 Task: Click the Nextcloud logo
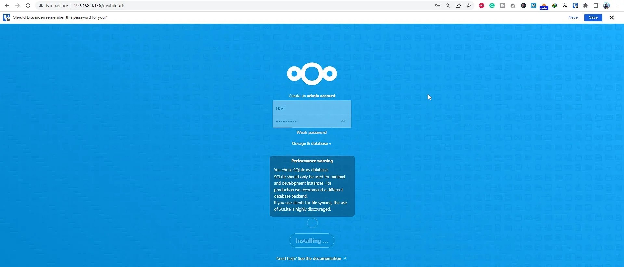coord(312,74)
